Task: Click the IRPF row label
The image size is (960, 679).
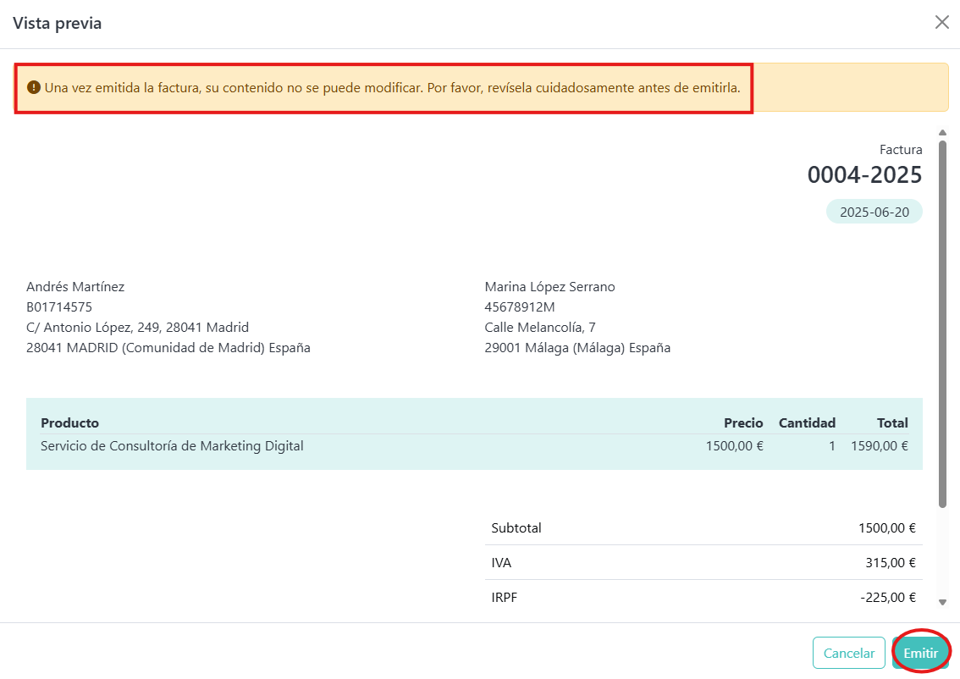Action: tap(504, 598)
